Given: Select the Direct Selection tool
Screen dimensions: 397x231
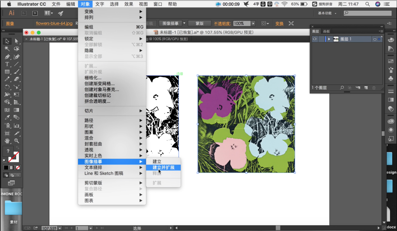Looking at the screenshot, I should click(x=17, y=41).
